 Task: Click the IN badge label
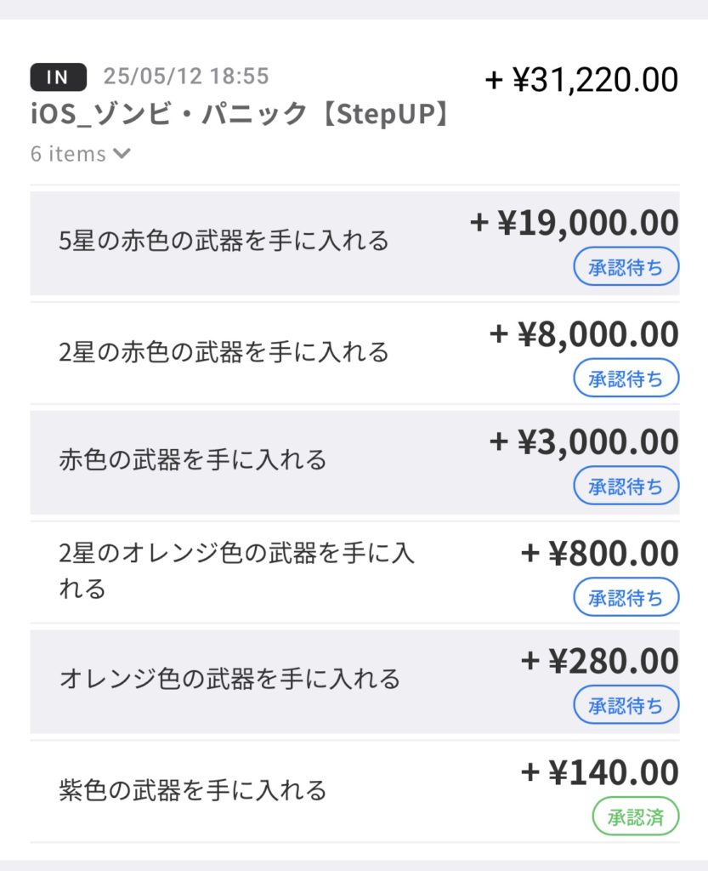pyautogui.click(x=58, y=77)
